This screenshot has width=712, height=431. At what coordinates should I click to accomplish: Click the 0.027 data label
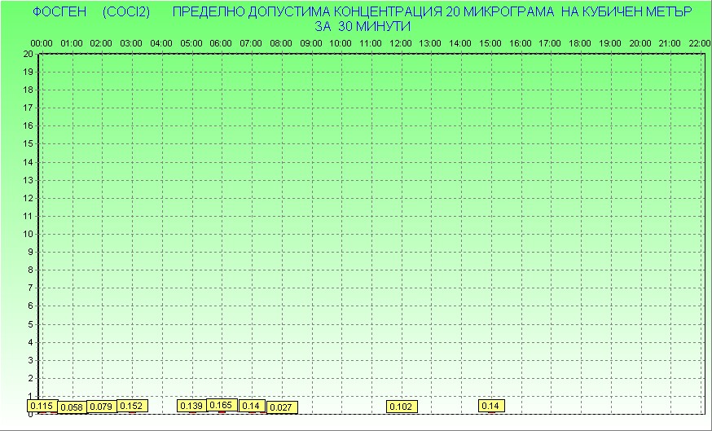coord(282,407)
